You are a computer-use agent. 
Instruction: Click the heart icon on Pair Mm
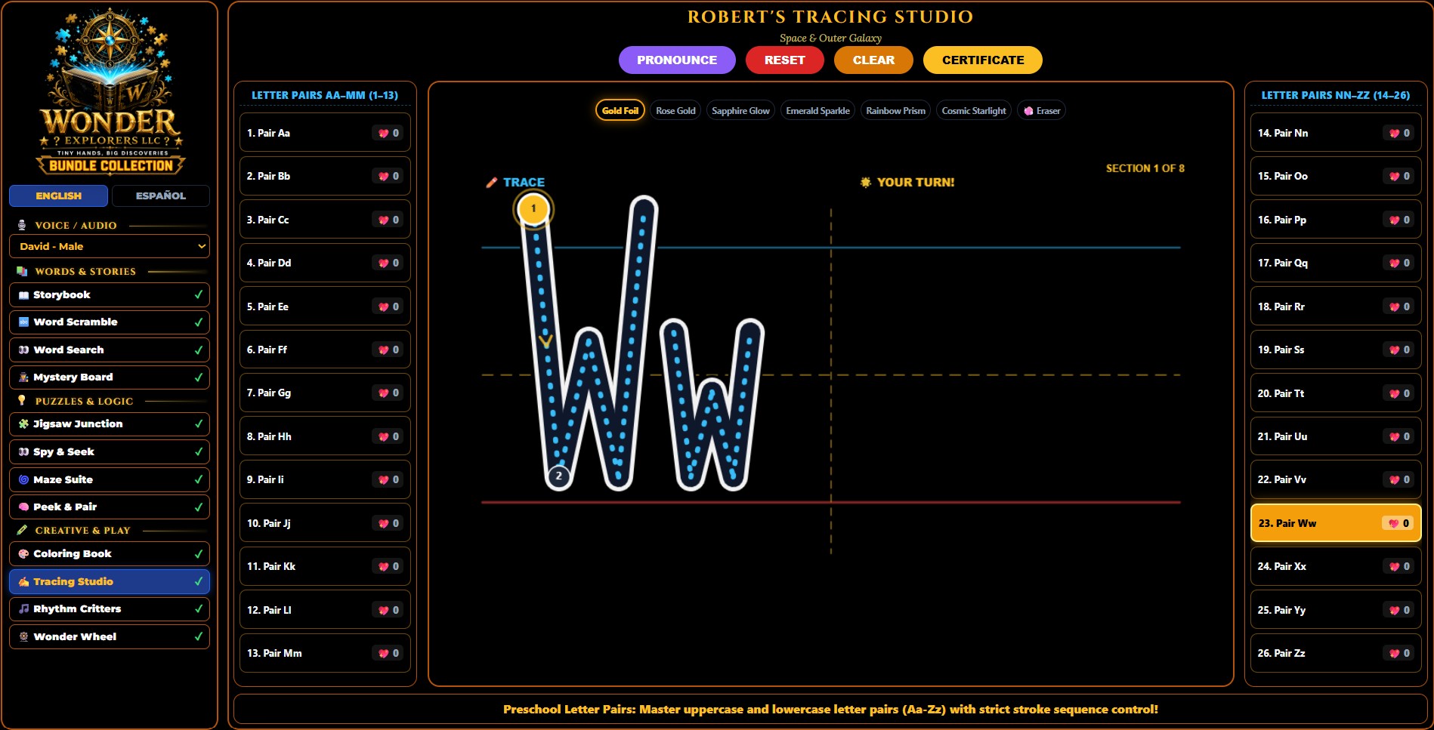(x=384, y=654)
